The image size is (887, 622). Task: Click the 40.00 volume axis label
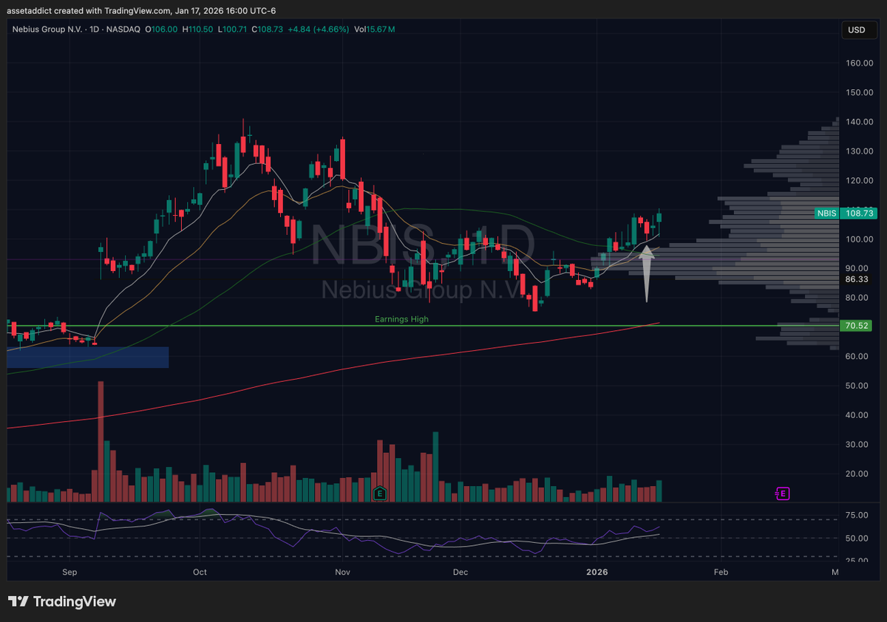tap(858, 415)
